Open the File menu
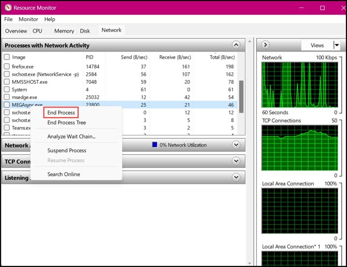 tap(8, 19)
